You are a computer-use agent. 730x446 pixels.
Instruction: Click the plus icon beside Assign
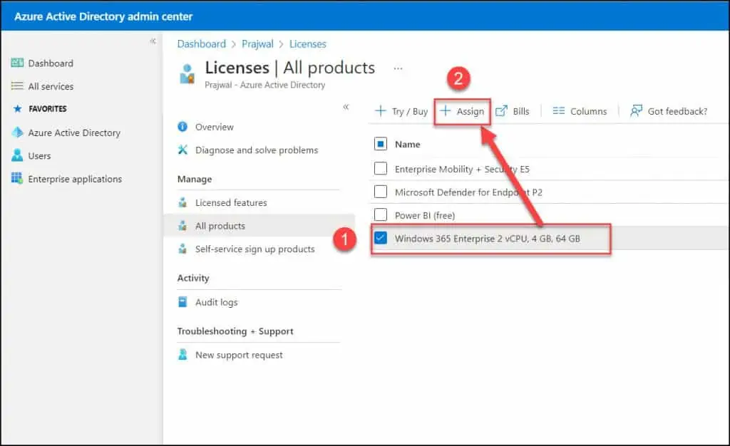coord(445,110)
